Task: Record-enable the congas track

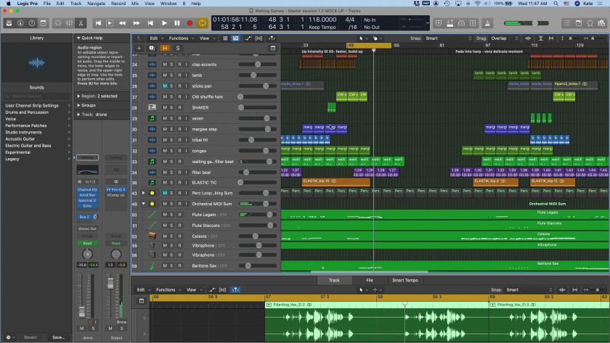Action: [x=180, y=151]
